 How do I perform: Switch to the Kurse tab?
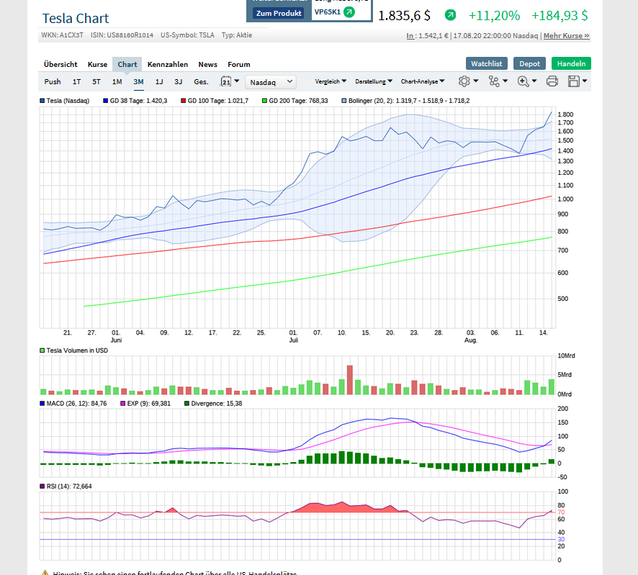pyautogui.click(x=97, y=64)
